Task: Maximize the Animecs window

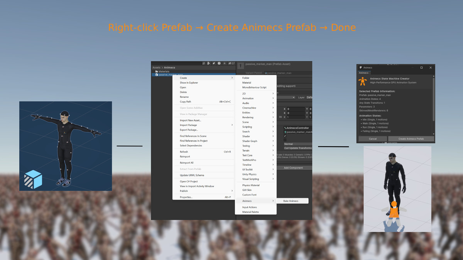Action: click(421, 67)
